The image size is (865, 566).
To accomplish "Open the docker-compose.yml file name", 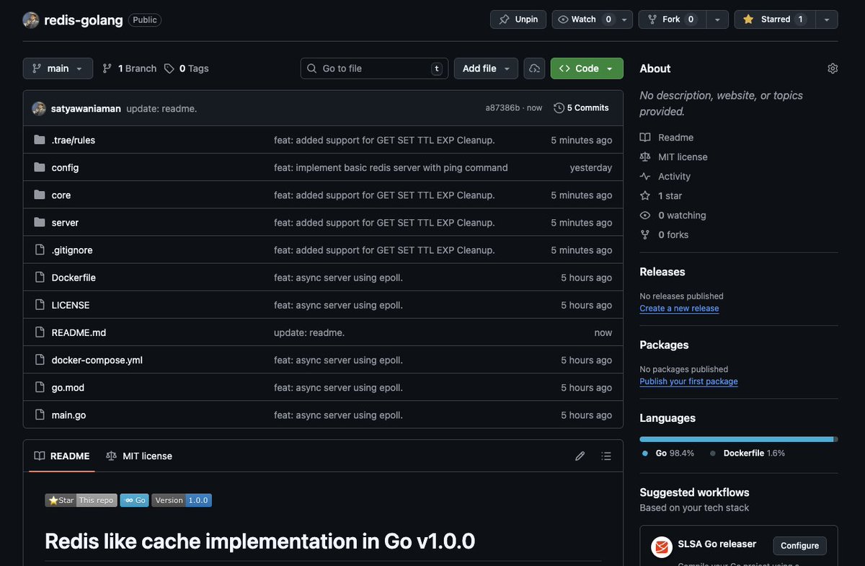I will 97,360.
